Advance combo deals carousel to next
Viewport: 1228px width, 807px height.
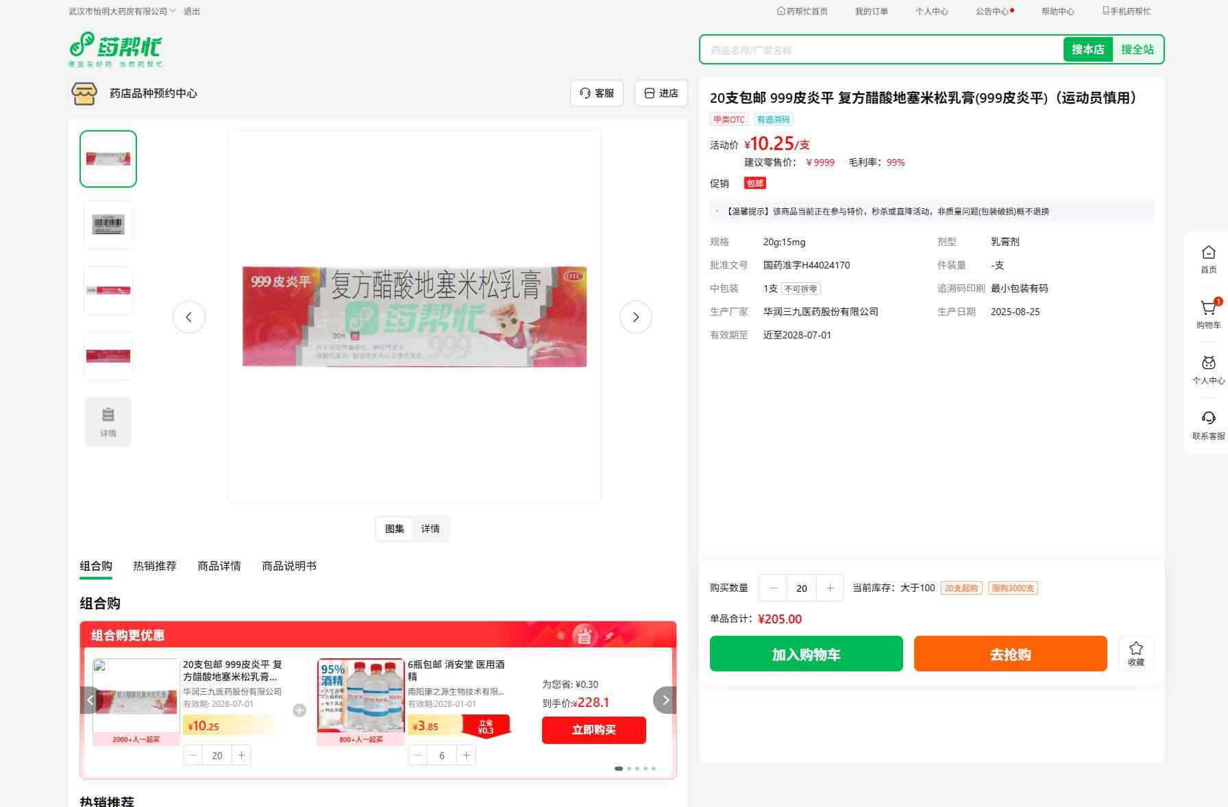coord(665,700)
